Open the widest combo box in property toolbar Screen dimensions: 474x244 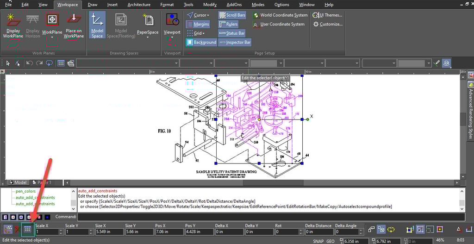pos(128,63)
